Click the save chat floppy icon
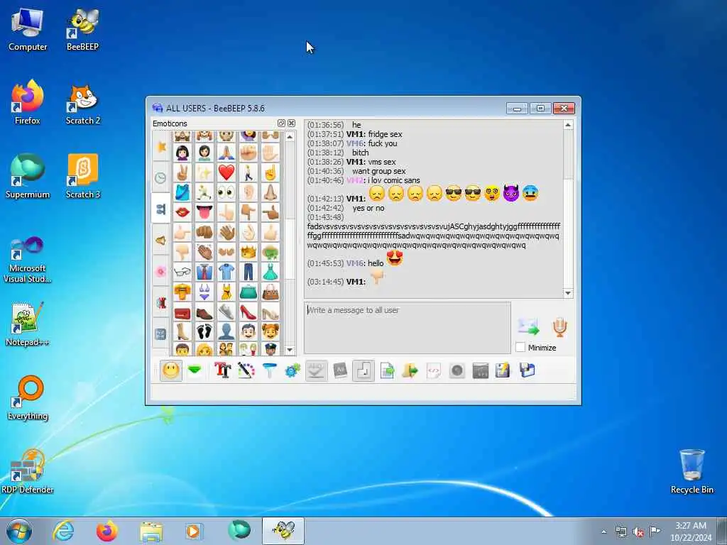The image size is (727, 545). click(x=503, y=370)
